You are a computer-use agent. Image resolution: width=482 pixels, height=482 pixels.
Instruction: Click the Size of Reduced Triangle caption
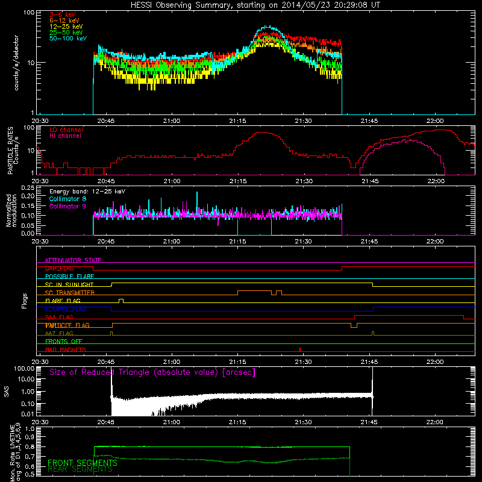click(x=152, y=372)
